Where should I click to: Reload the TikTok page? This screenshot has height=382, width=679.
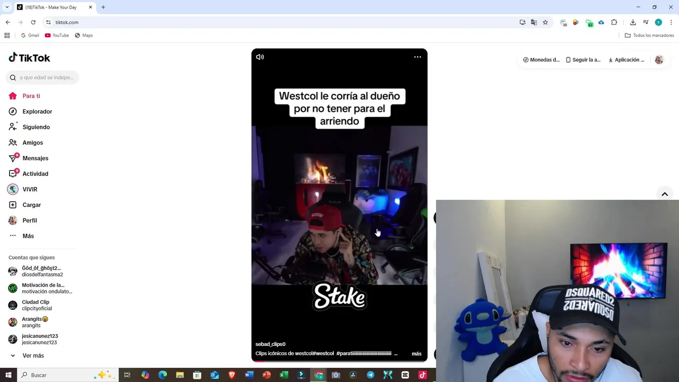33,22
